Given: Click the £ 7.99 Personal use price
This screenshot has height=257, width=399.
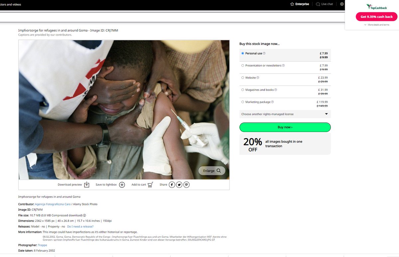Looking at the screenshot, I should [323, 53].
